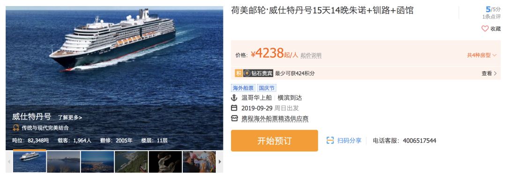
Task: Select the 海外船票 tag
Action: click(x=243, y=88)
